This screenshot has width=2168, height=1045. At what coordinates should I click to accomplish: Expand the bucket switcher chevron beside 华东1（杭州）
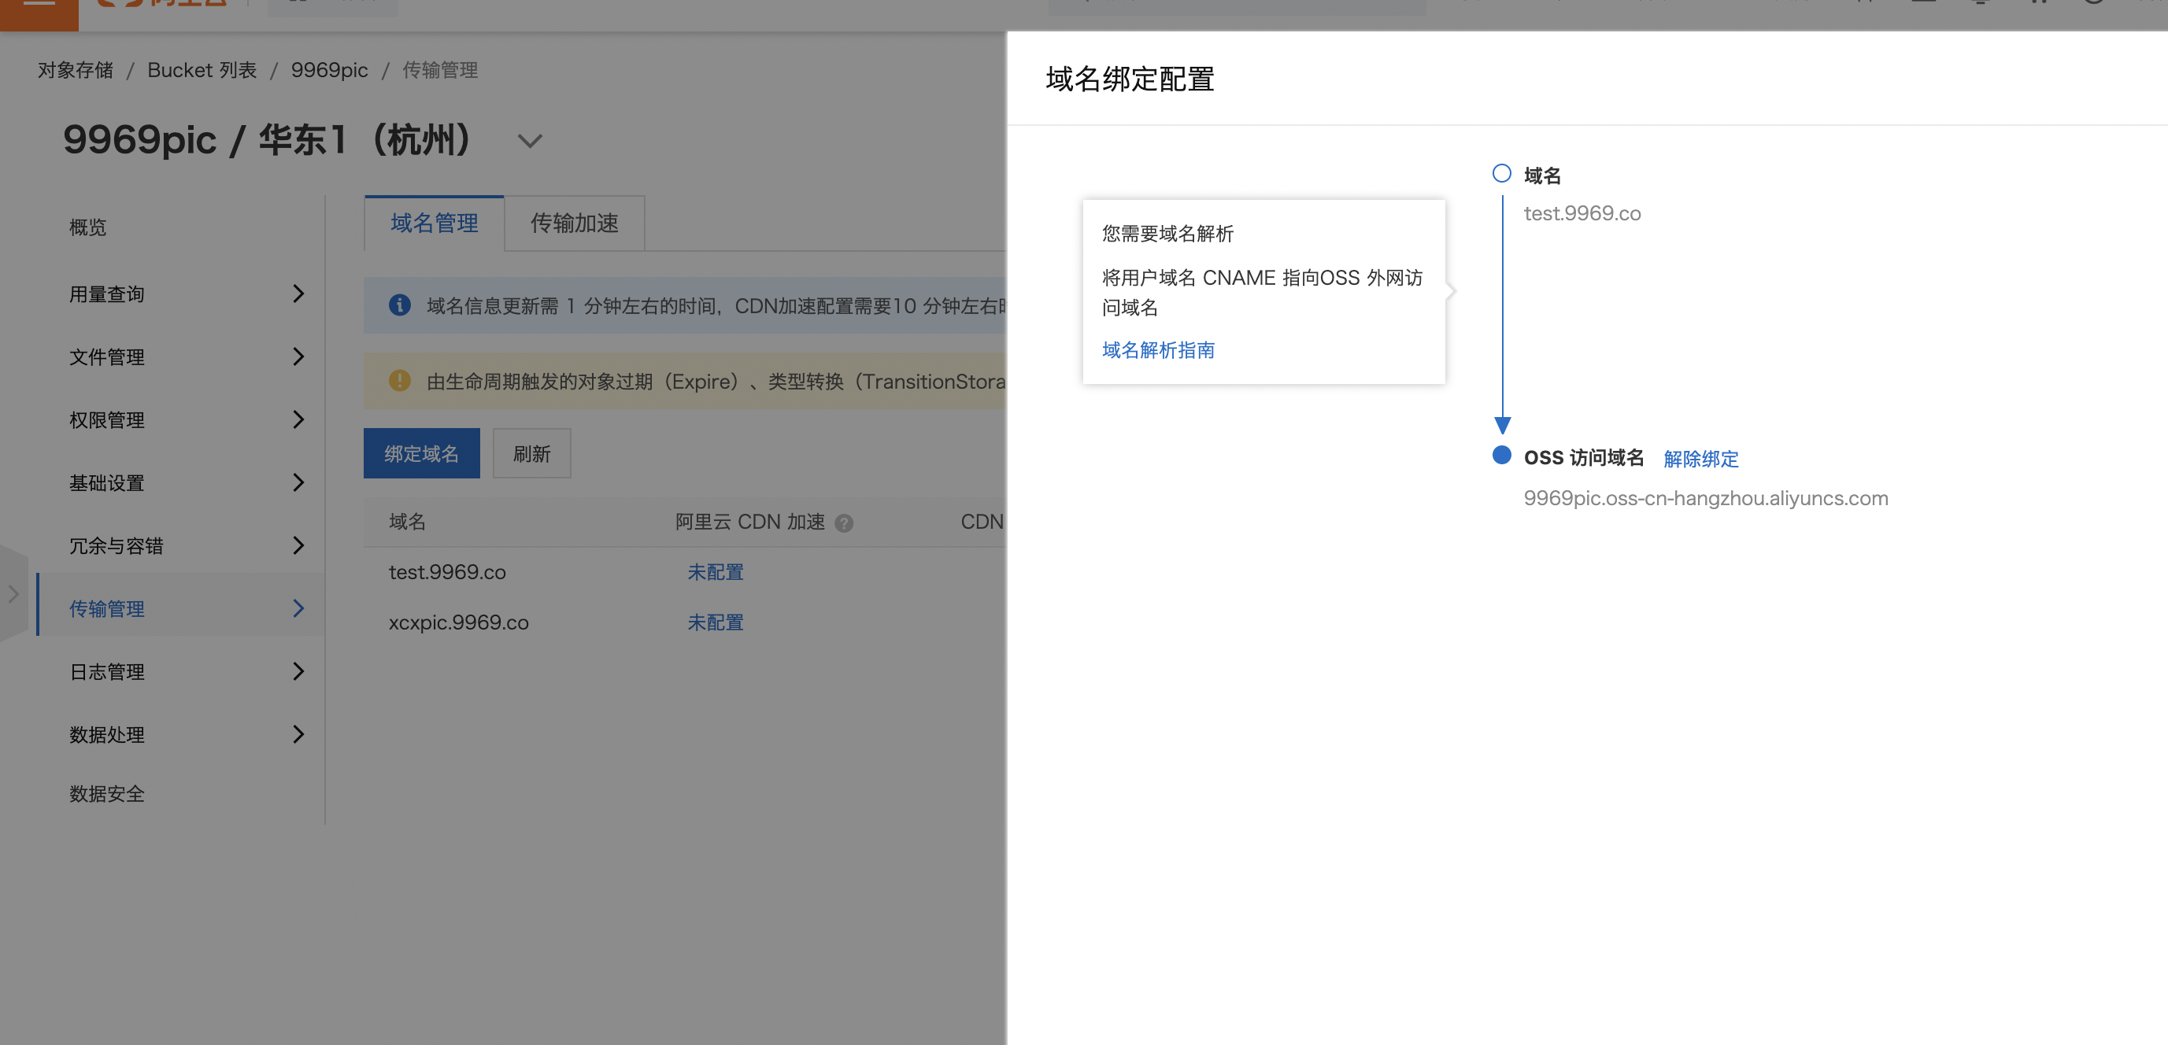pos(529,141)
